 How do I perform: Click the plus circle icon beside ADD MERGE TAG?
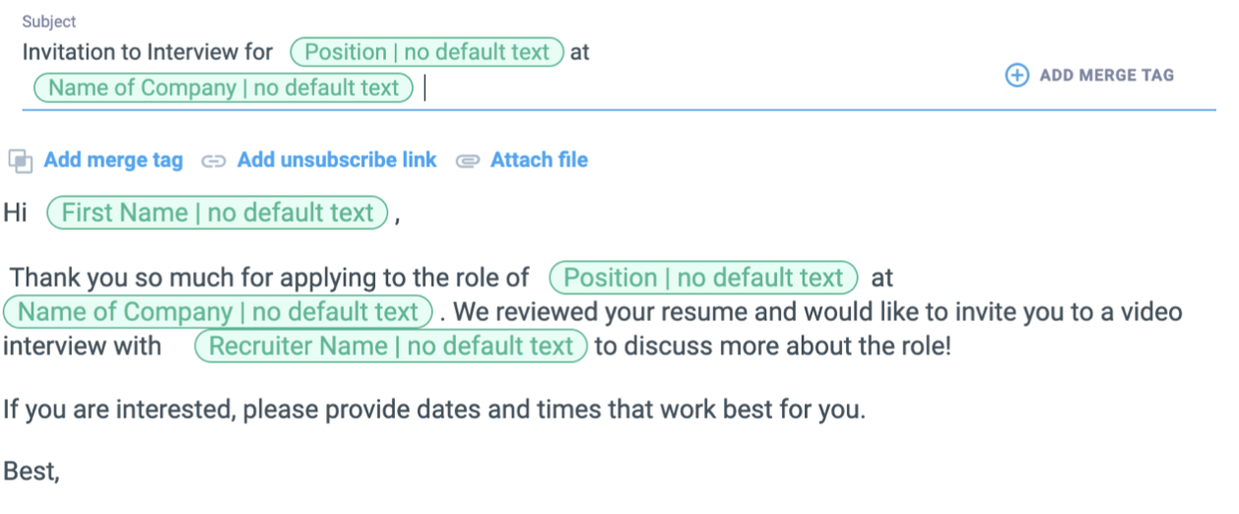[1016, 75]
